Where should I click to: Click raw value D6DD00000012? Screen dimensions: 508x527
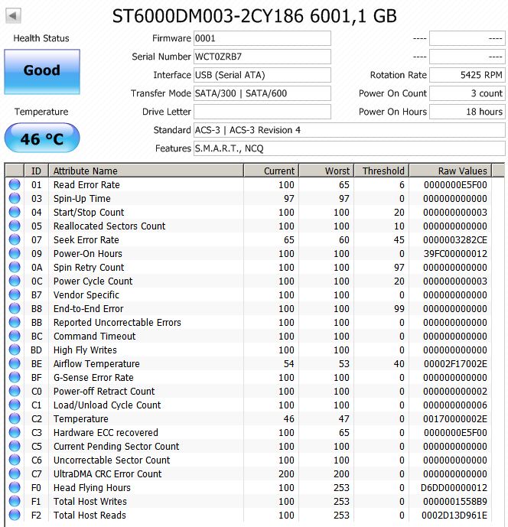454,488
